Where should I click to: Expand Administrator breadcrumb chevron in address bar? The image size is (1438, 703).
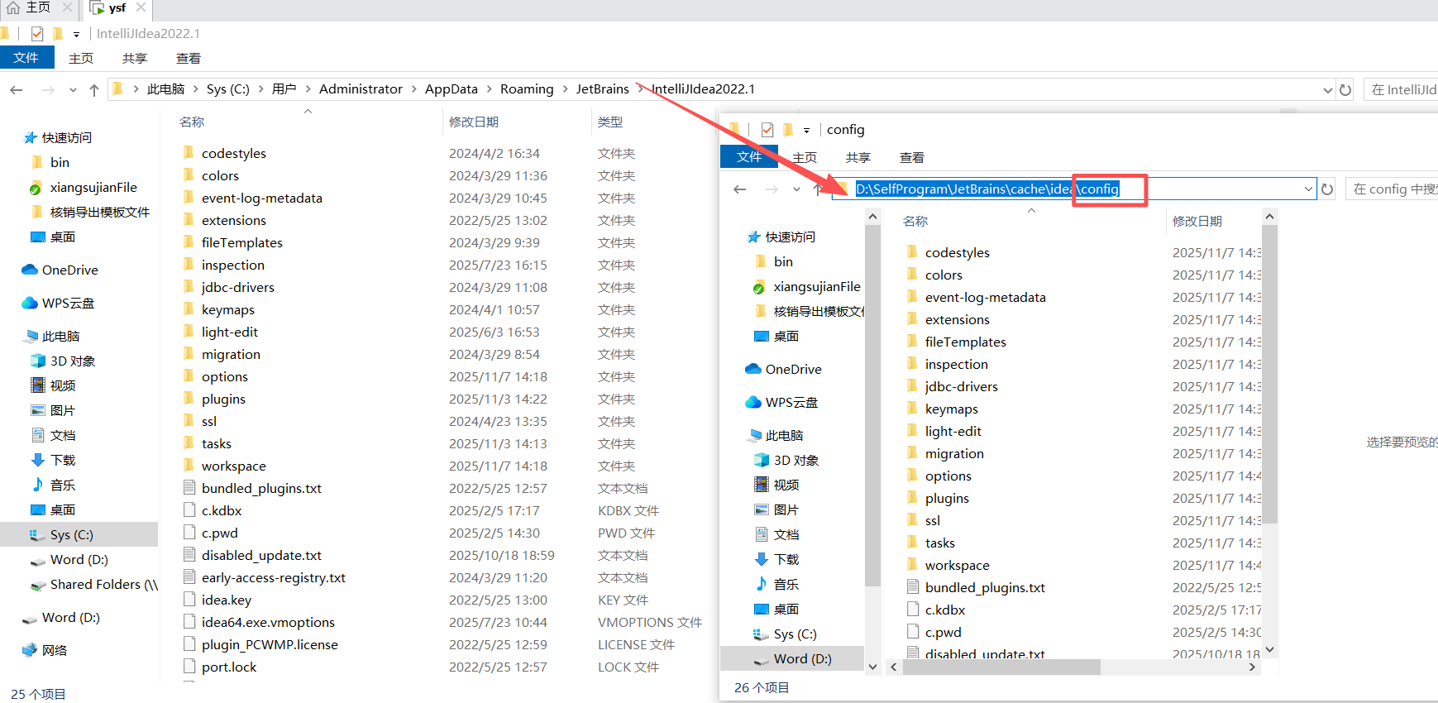(413, 89)
